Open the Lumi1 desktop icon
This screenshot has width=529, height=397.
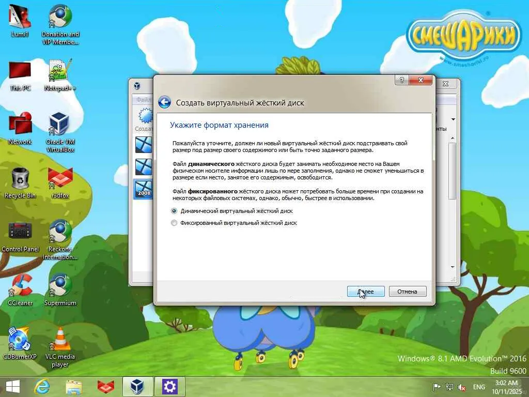tap(20, 22)
